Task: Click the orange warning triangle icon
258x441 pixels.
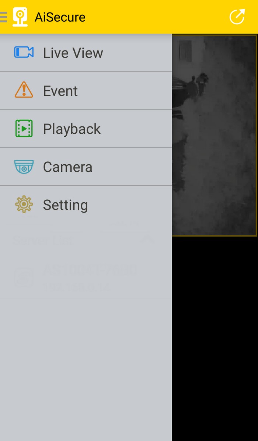Action: pyautogui.click(x=24, y=90)
